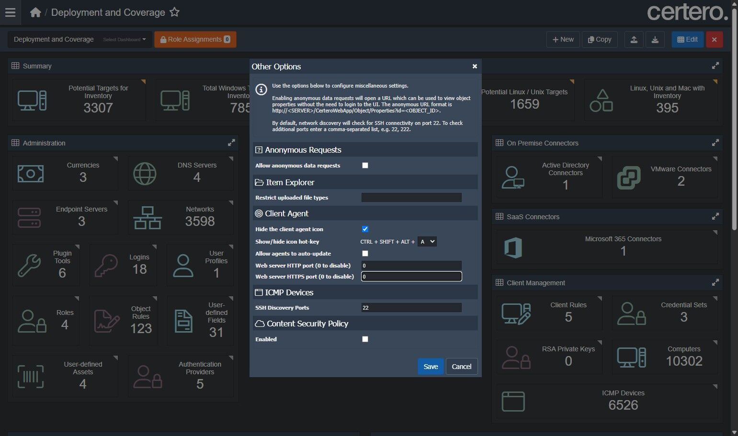
Task: Click the VMware Connectors icon
Action: pyautogui.click(x=628, y=178)
